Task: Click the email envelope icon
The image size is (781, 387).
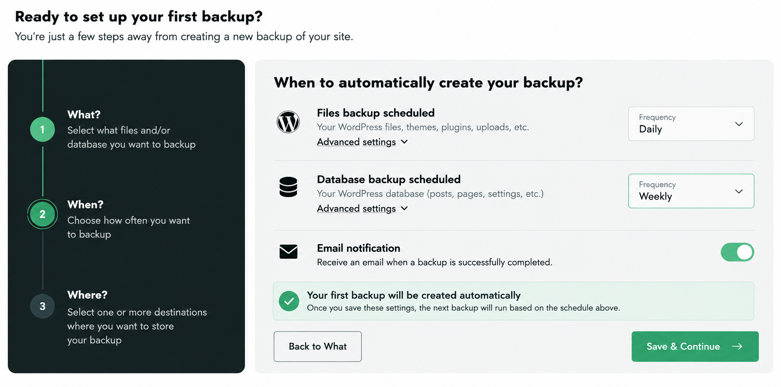Action: [288, 252]
